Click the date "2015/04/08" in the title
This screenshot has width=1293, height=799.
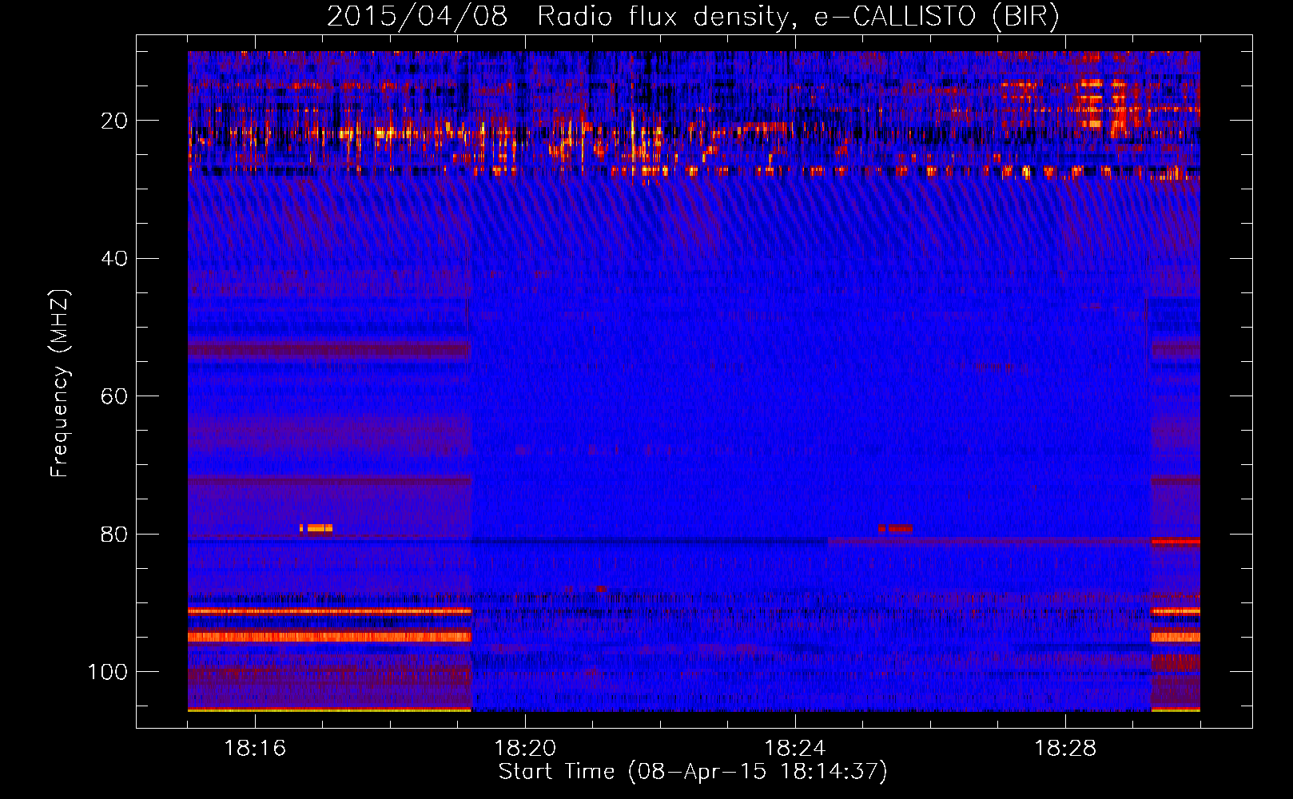tap(416, 16)
